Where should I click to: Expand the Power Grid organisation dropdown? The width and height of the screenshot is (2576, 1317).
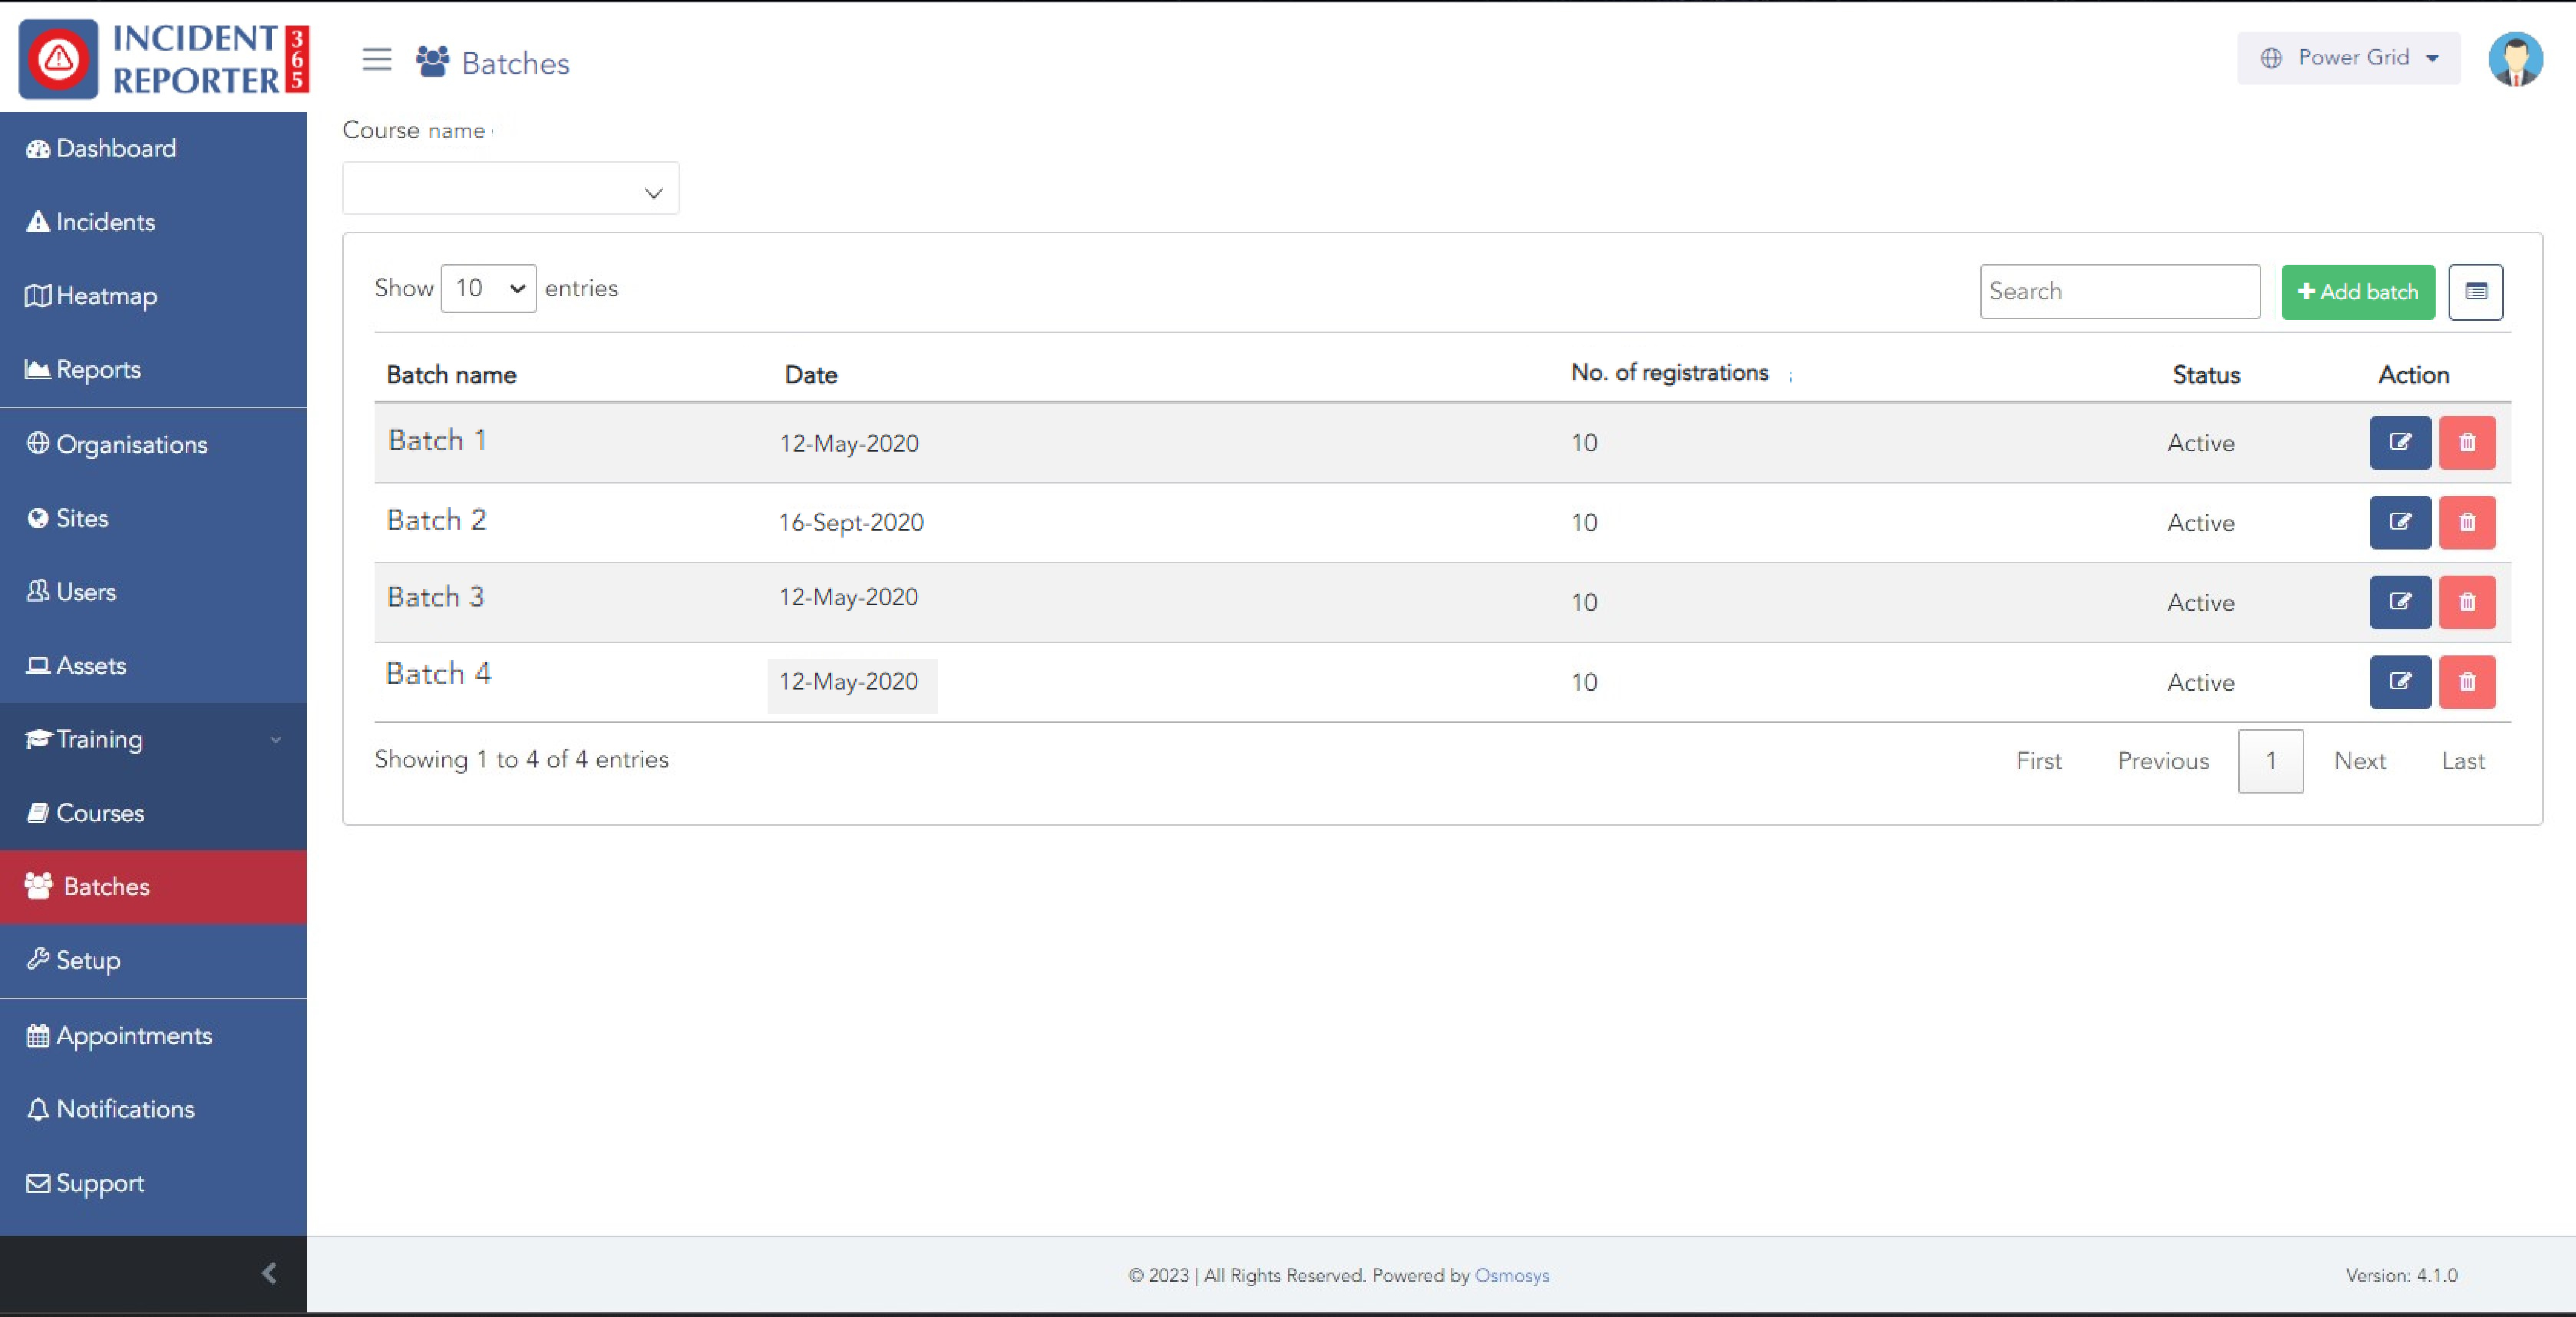tap(2348, 58)
